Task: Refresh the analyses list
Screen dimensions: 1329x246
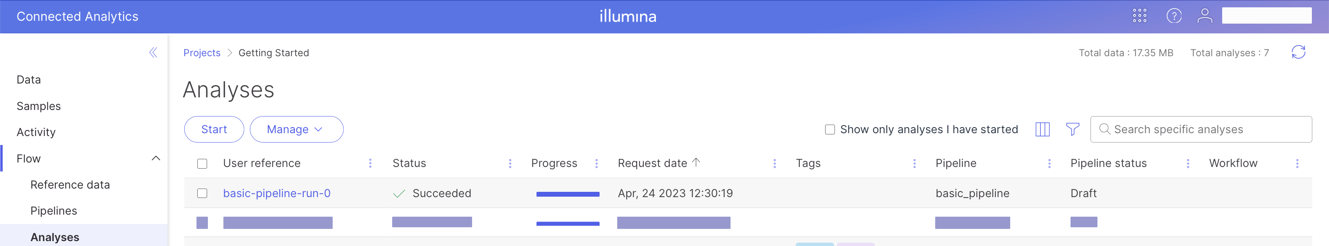Action: pos(1298,52)
